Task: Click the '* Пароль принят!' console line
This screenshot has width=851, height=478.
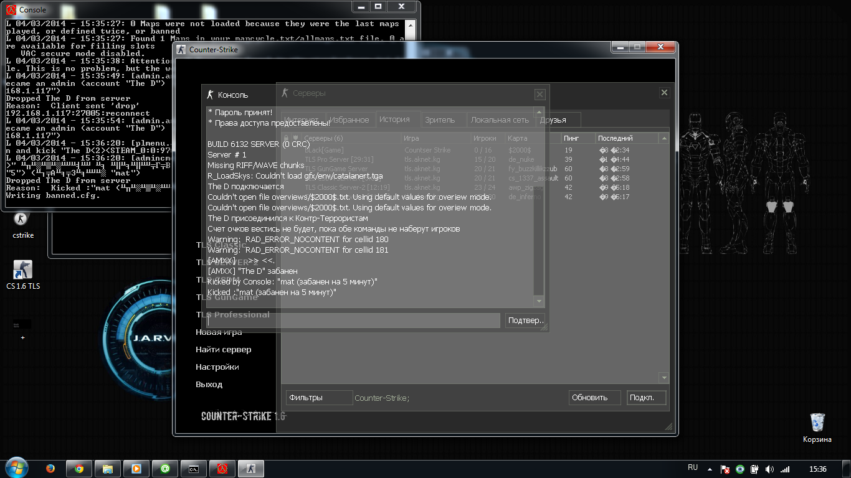Action: pos(240,112)
